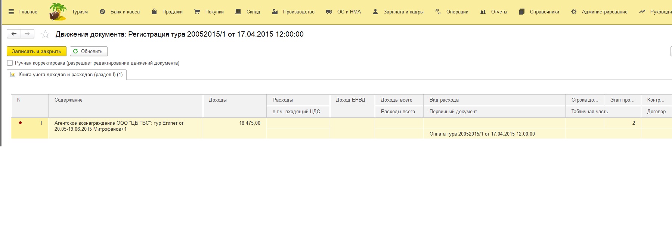Screen dimensions: 672x242
Task: Navigate forward with right arrow button
Action: click(x=27, y=34)
